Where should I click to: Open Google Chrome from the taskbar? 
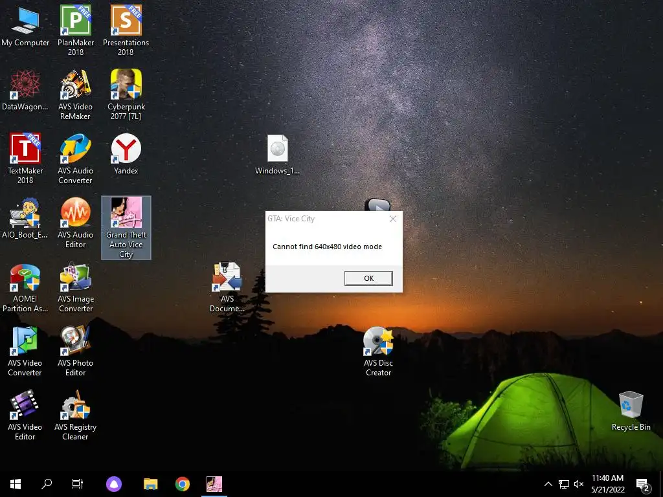[x=182, y=484]
